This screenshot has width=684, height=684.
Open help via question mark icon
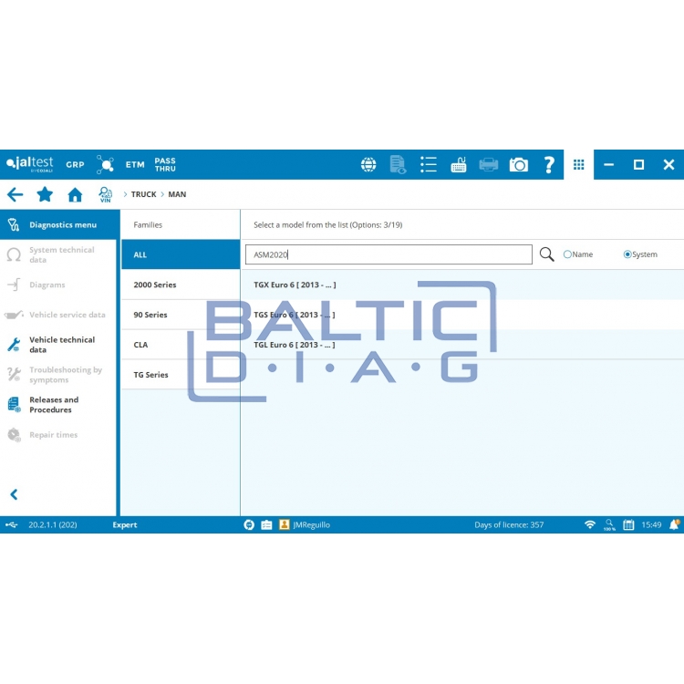coord(549,164)
